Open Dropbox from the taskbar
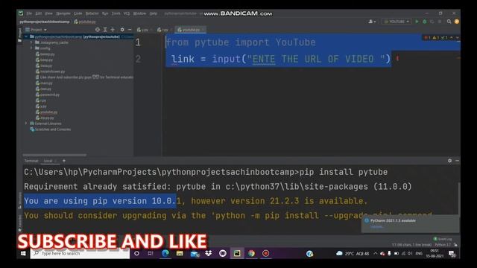This screenshot has width=477, height=268. [209, 253]
